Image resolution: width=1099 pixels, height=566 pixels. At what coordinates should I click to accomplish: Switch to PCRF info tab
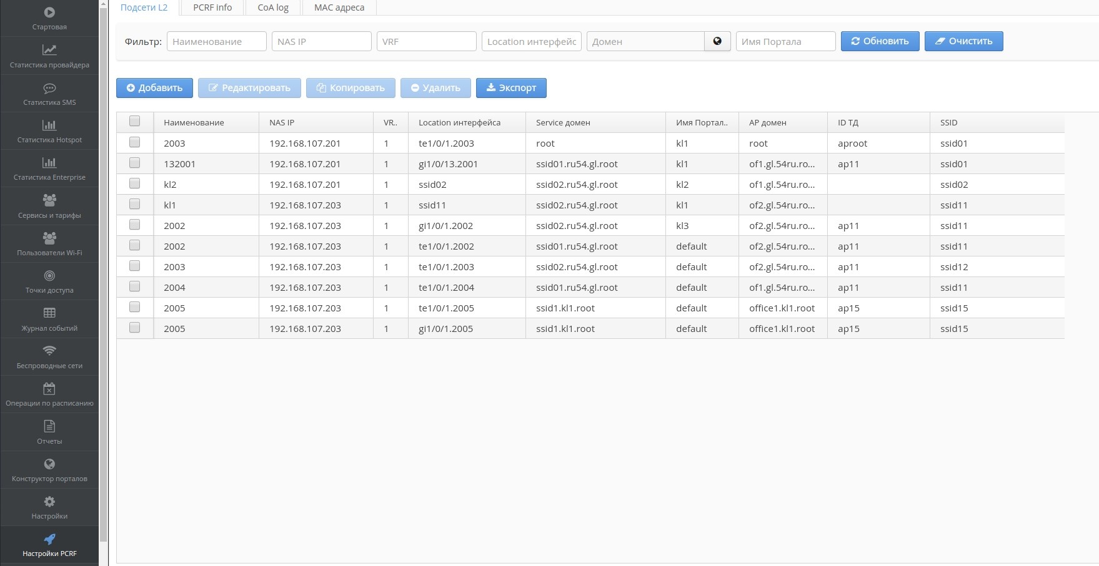pos(212,7)
